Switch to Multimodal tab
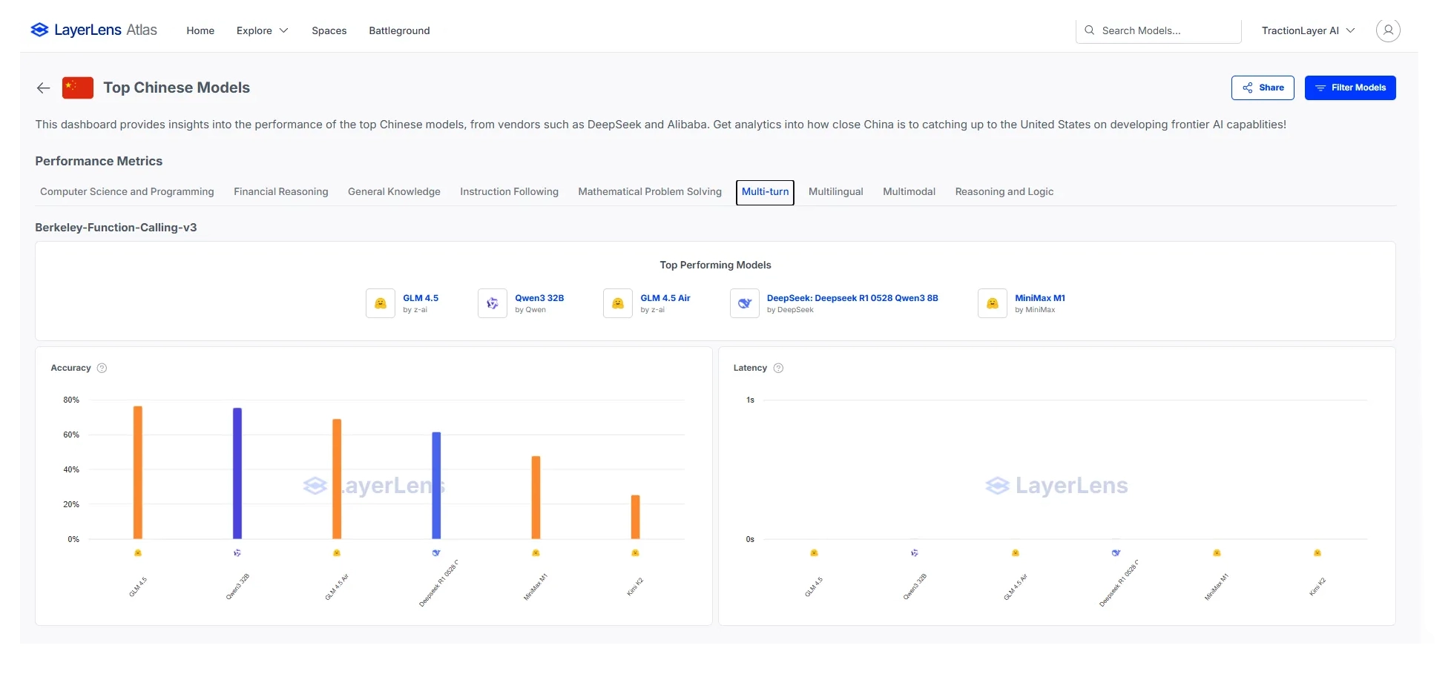Screen dimensions: 1454x677 [909, 191]
